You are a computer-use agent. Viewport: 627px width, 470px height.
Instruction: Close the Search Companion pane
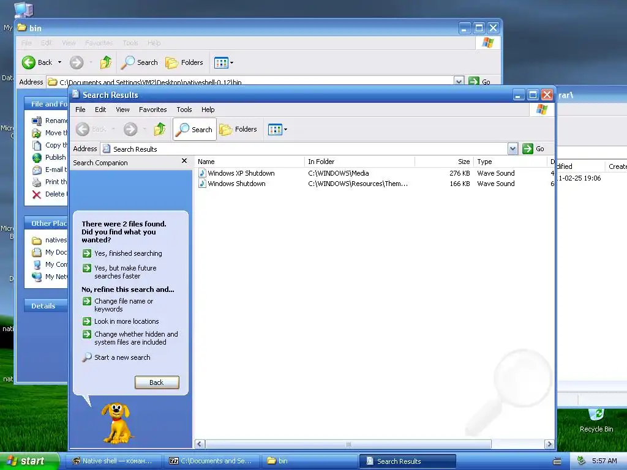(184, 161)
